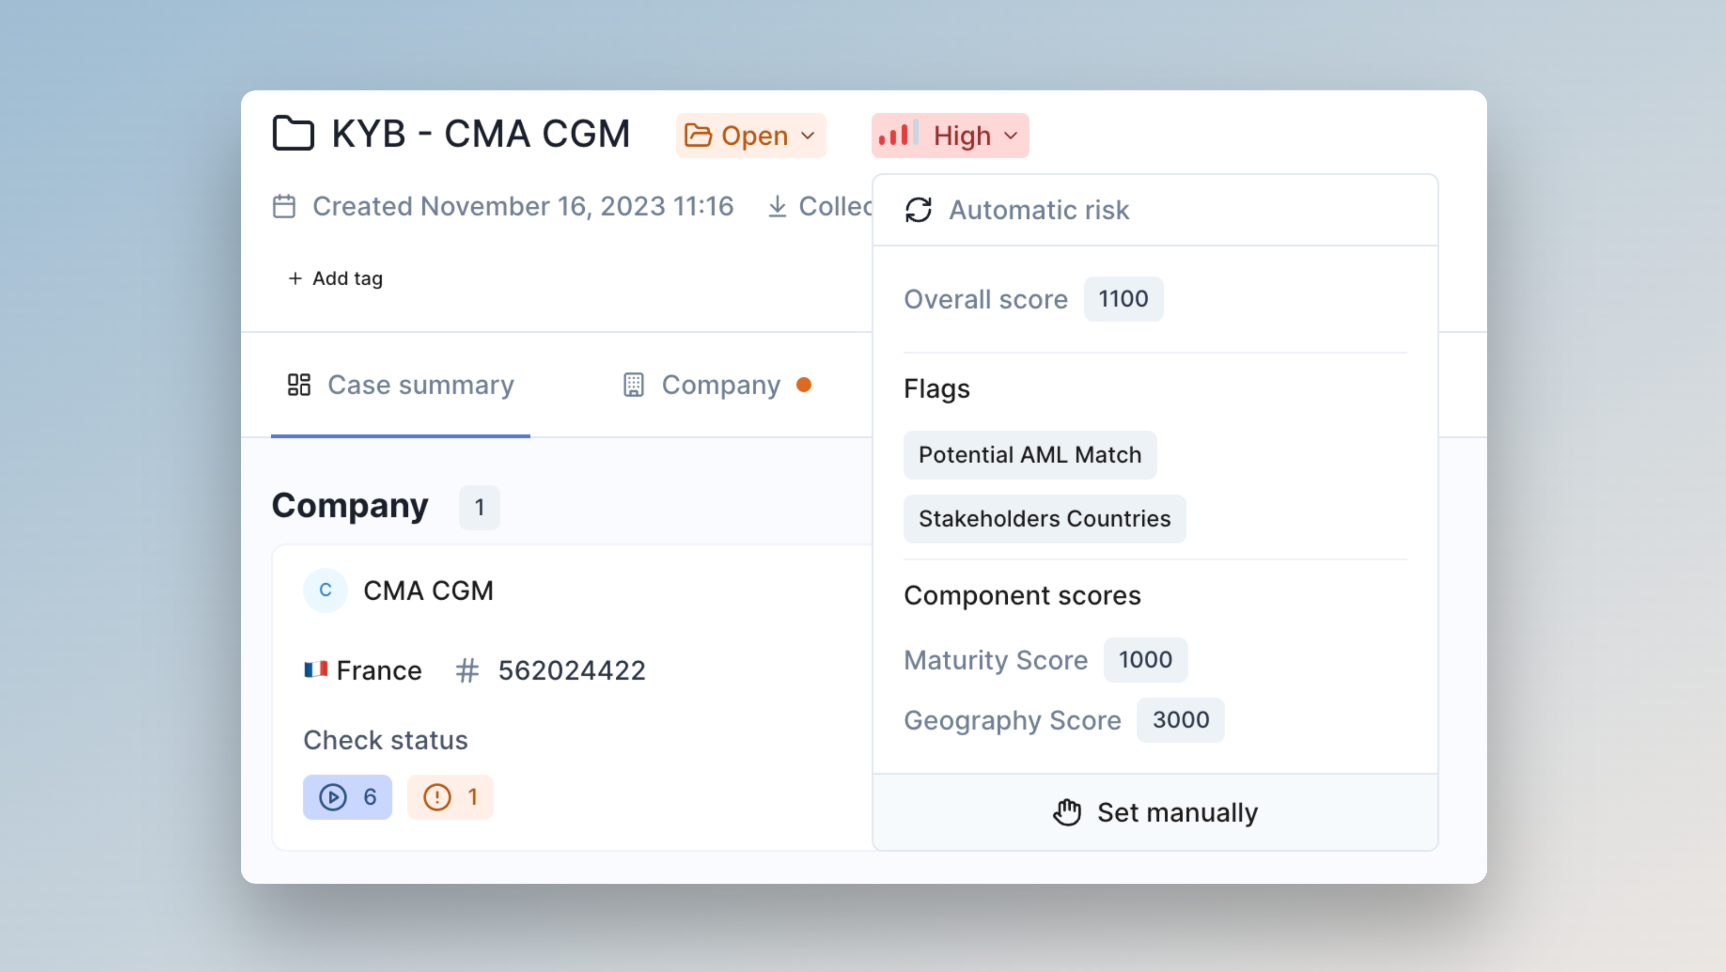Click the download icon beside Collec text
Viewport: 1726px width, 972px height.
coord(776,206)
